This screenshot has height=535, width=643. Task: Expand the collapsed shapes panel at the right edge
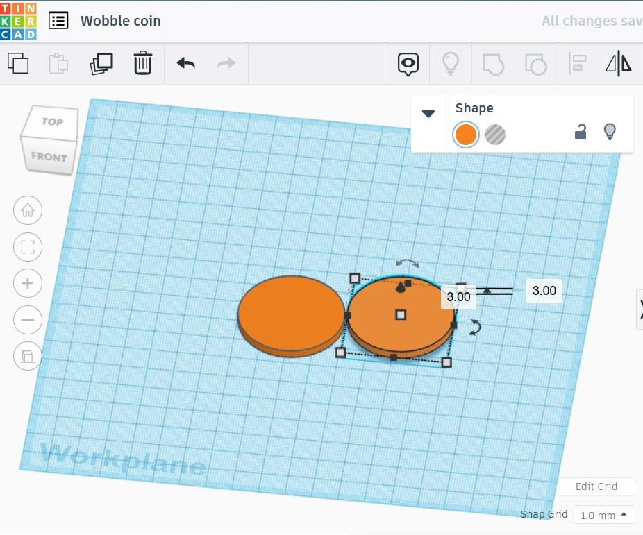tap(640, 309)
